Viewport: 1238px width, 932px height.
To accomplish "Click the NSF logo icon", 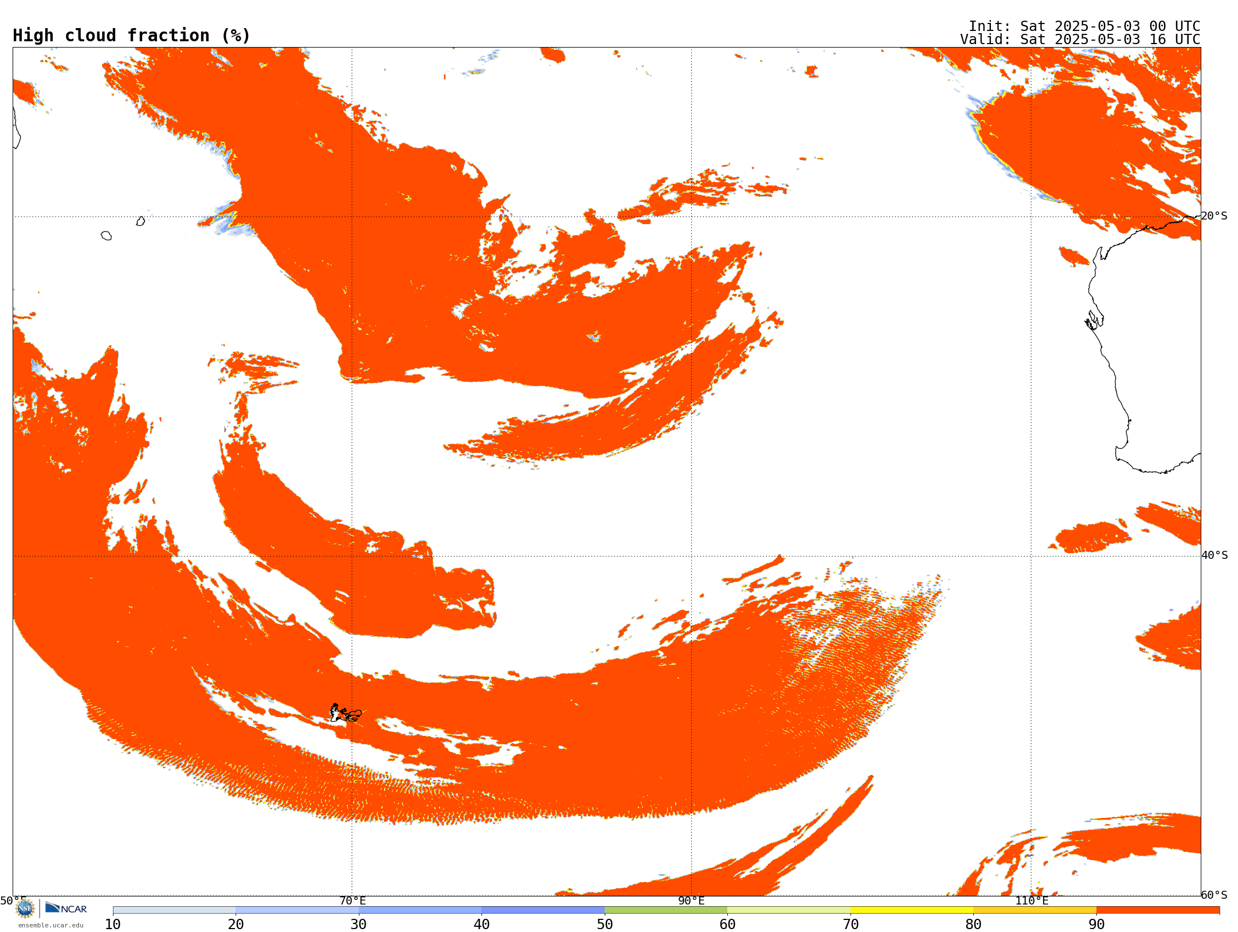I will [25, 908].
